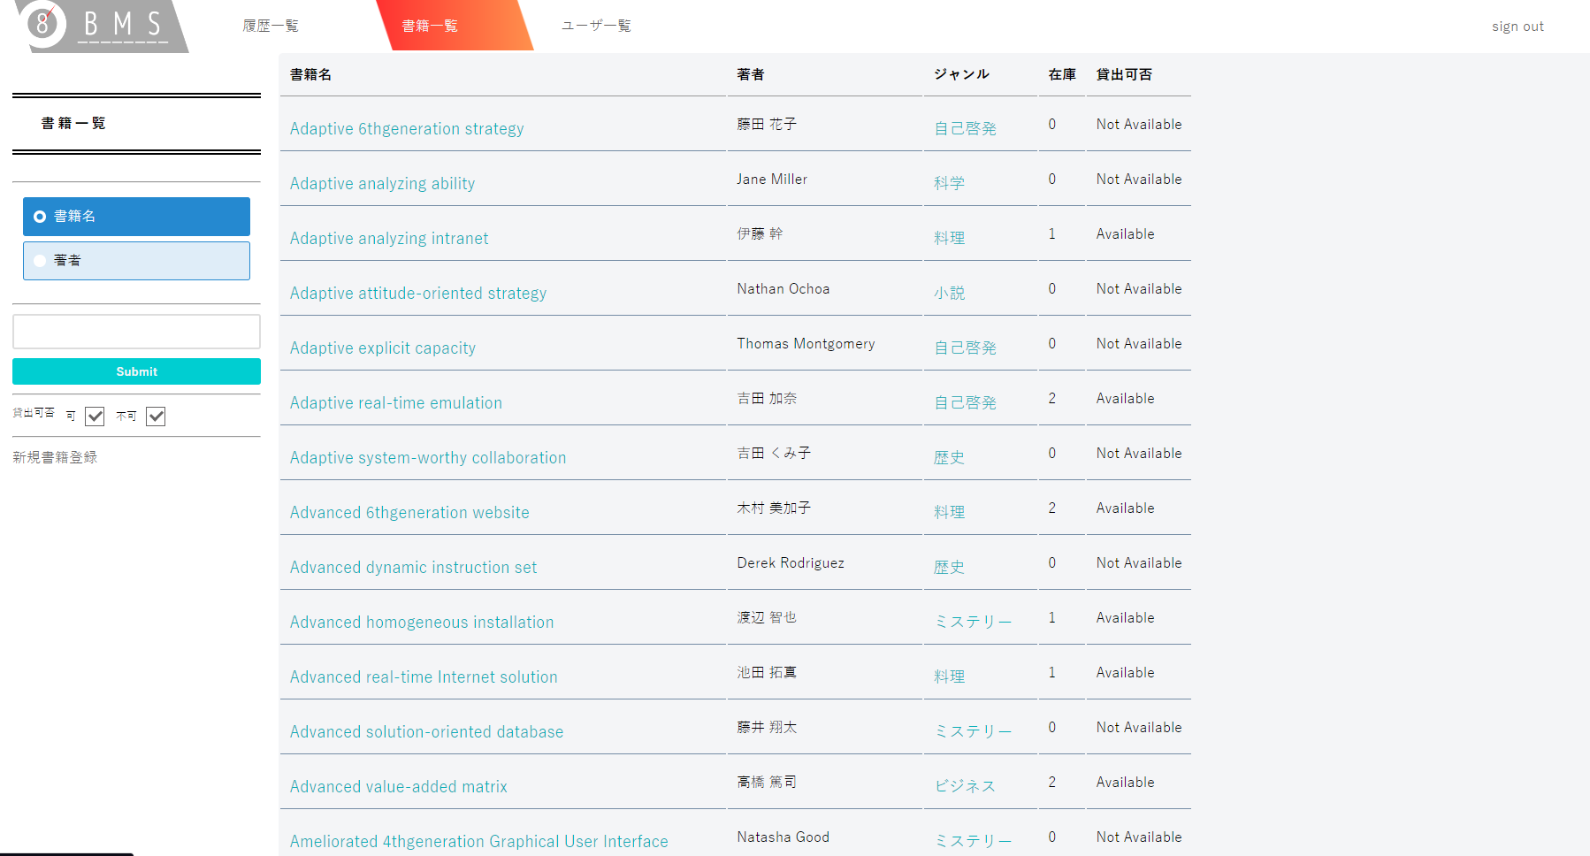Open Ameliorated 4thgeneration Graphical User Interface

click(x=479, y=842)
